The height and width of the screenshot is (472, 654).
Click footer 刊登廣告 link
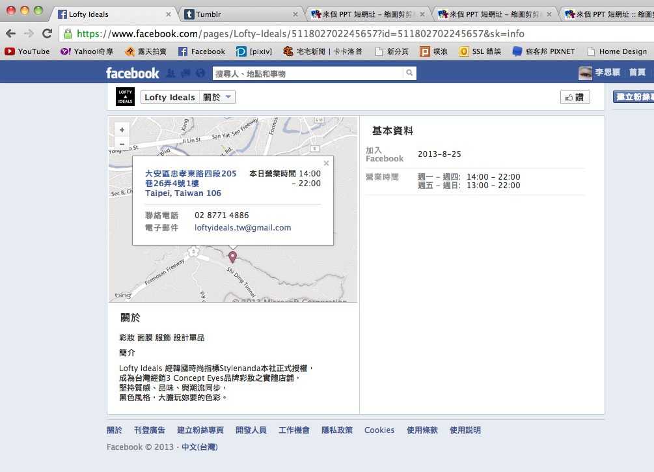[149, 430]
